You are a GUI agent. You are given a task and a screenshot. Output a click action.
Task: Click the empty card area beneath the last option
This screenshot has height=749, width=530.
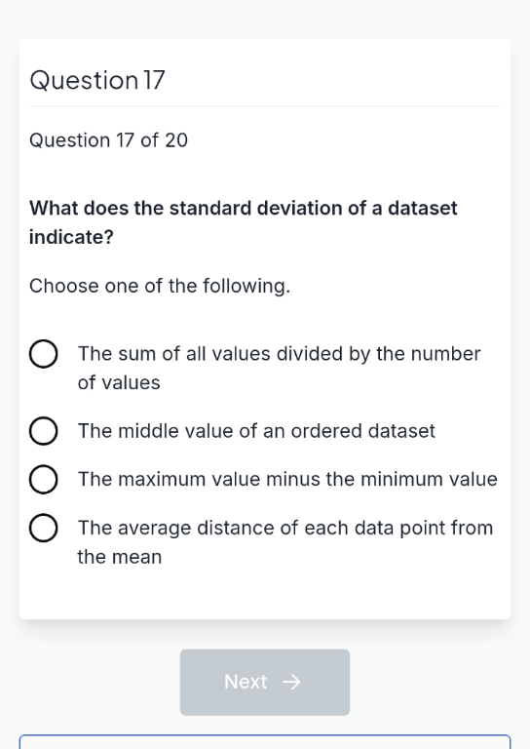click(x=265, y=594)
